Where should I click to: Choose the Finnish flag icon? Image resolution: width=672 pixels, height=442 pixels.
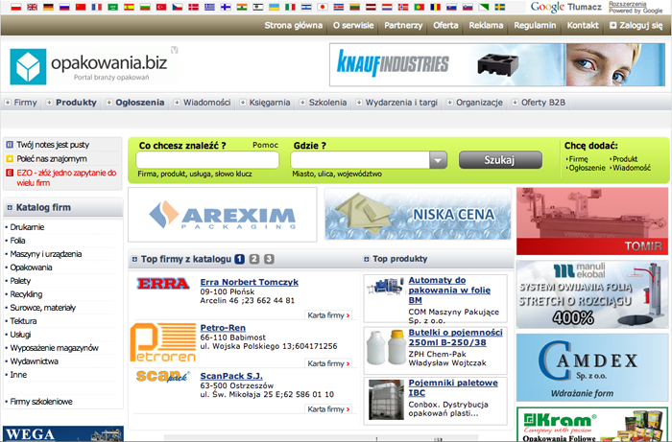point(226,7)
